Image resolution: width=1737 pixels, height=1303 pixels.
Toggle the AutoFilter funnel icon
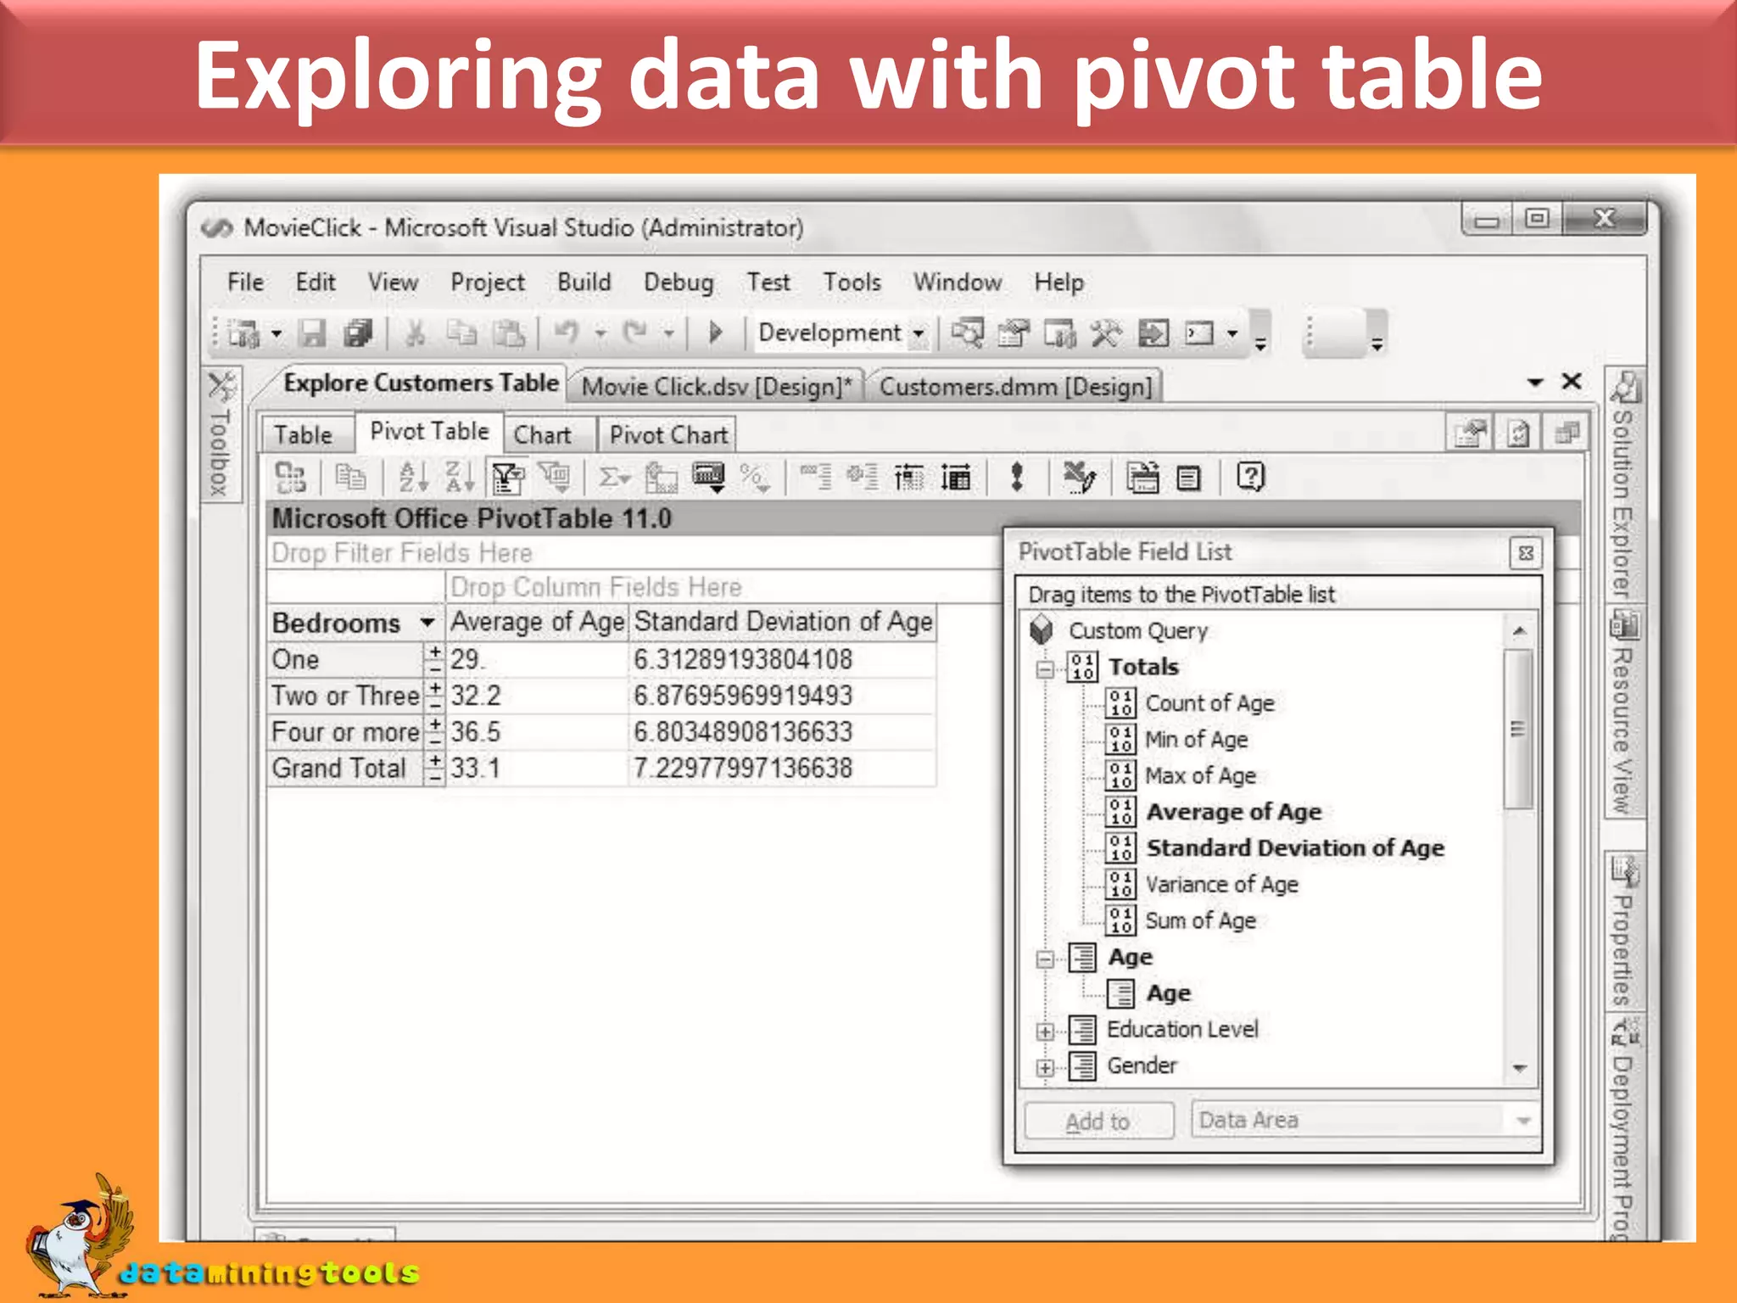pos(507,478)
